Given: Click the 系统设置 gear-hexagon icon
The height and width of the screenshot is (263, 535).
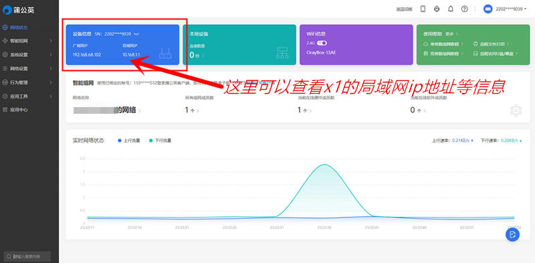Looking at the screenshot, I should tap(5, 55).
